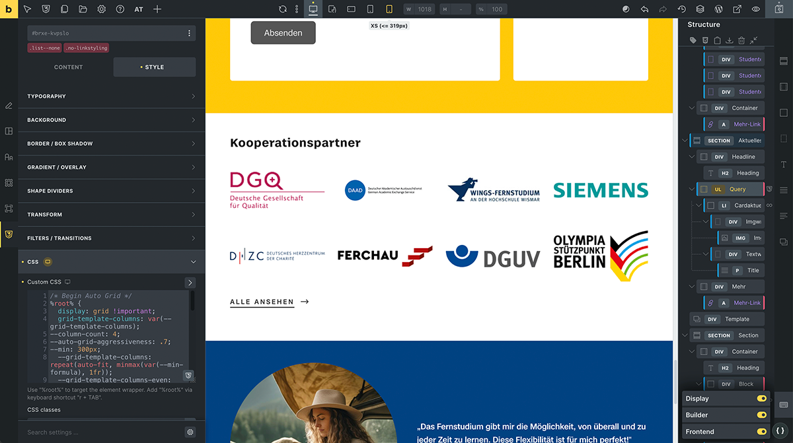Open the revisions history icon

click(681, 9)
